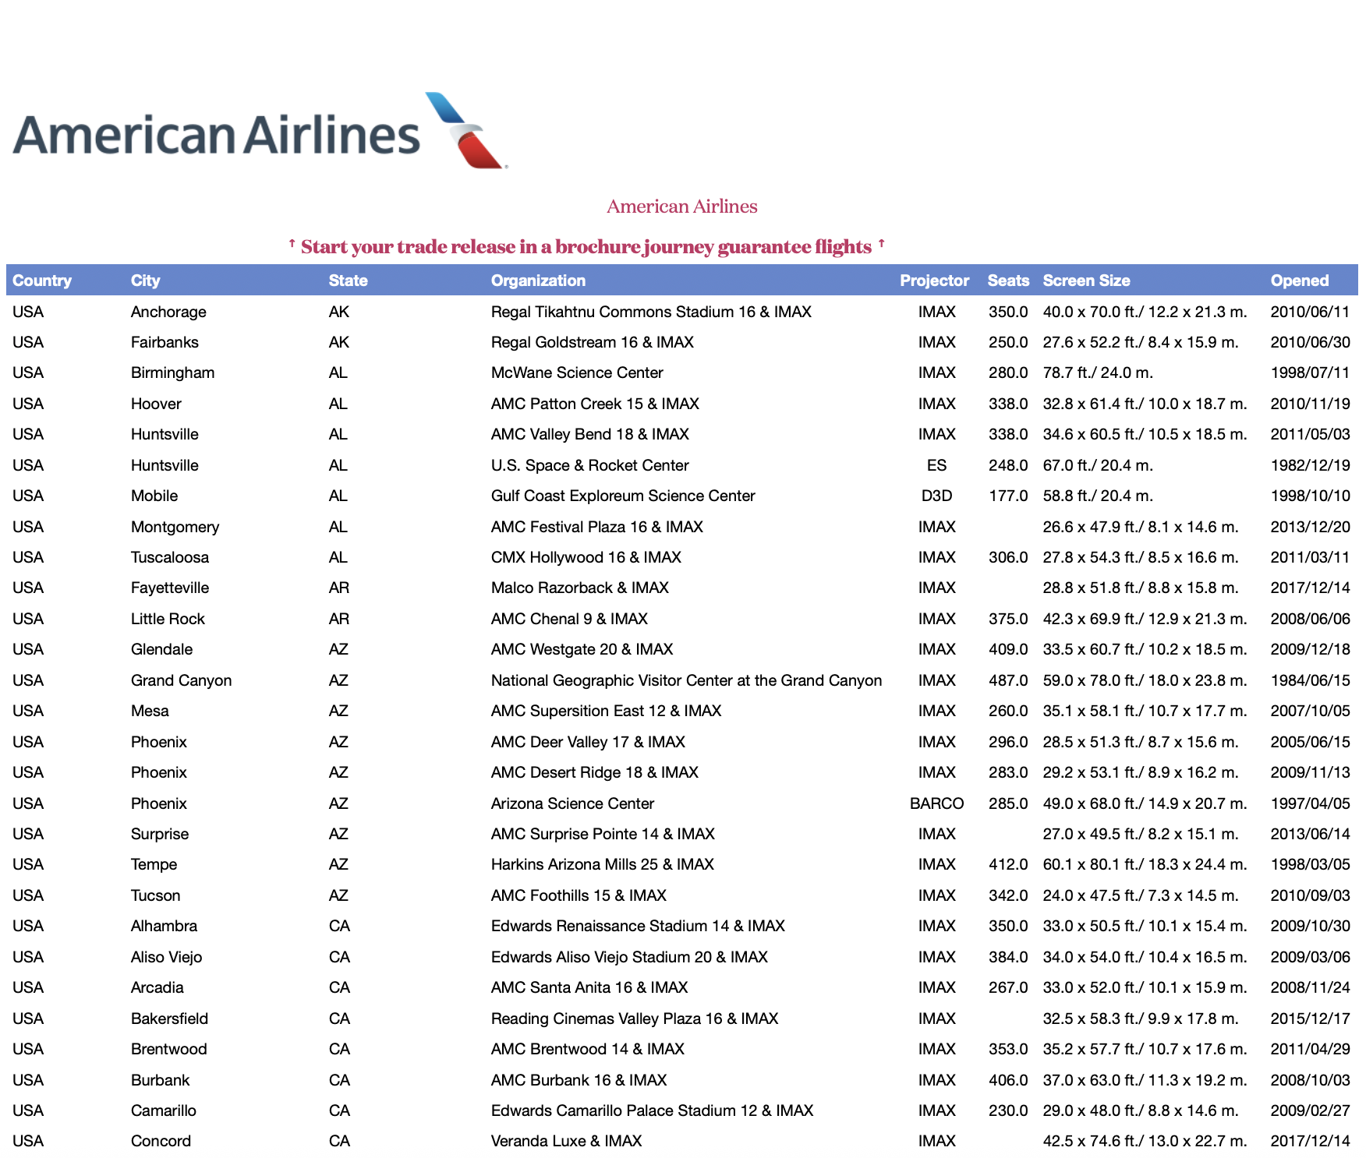This screenshot has height=1158, width=1366.
Task: Sort by the Opened column header
Action: tap(1299, 281)
